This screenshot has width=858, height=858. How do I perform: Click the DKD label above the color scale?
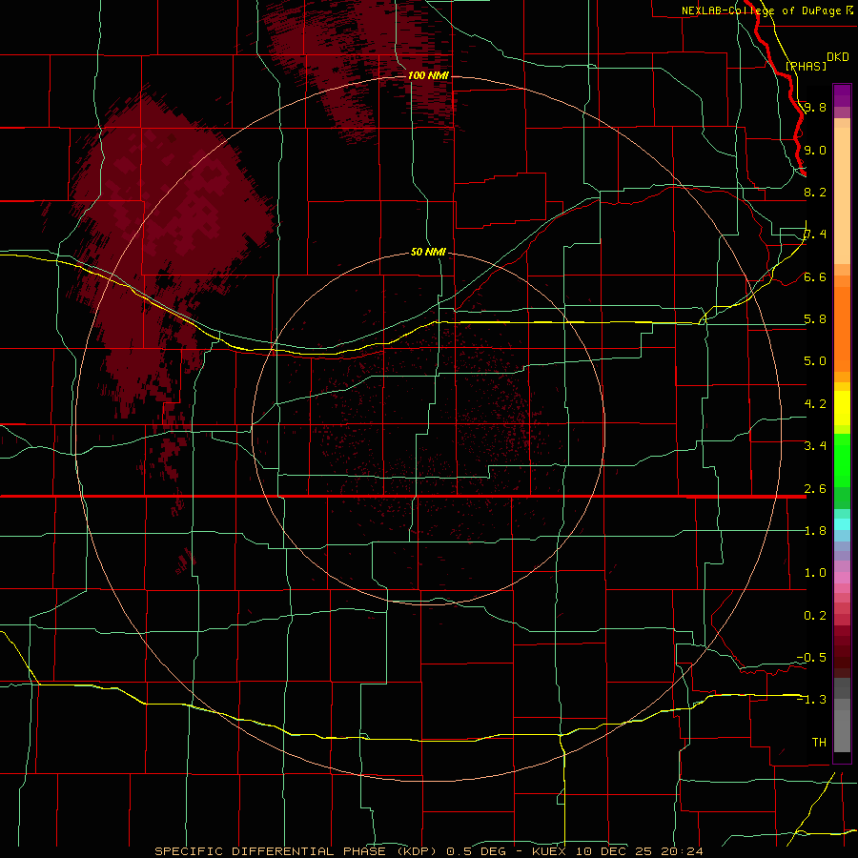point(838,57)
